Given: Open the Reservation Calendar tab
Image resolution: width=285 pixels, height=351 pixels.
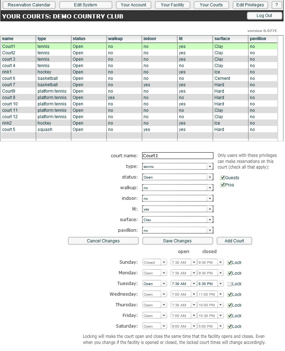Looking at the screenshot, I should tap(29, 5).
